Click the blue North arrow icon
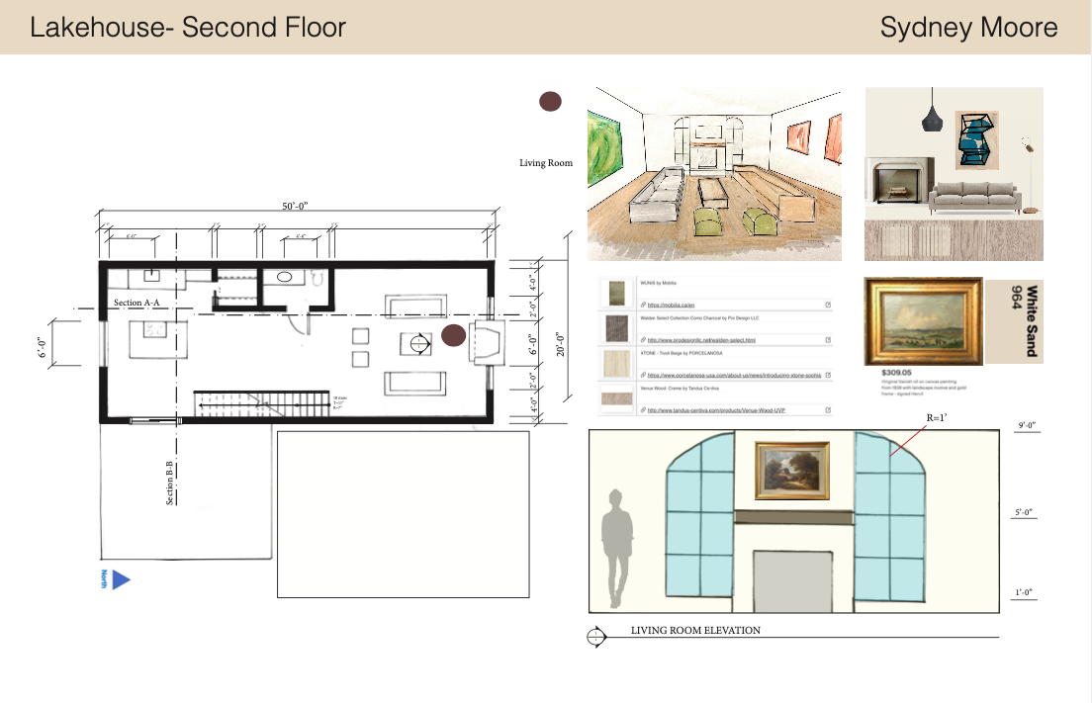 [122, 579]
